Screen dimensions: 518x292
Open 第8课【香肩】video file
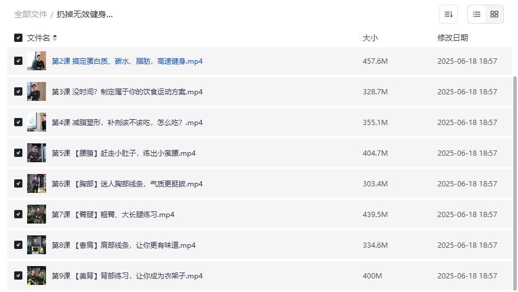point(123,245)
